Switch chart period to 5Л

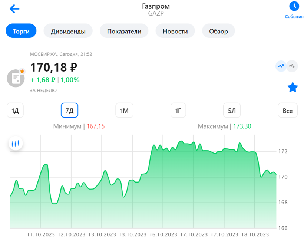(x=232, y=110)
